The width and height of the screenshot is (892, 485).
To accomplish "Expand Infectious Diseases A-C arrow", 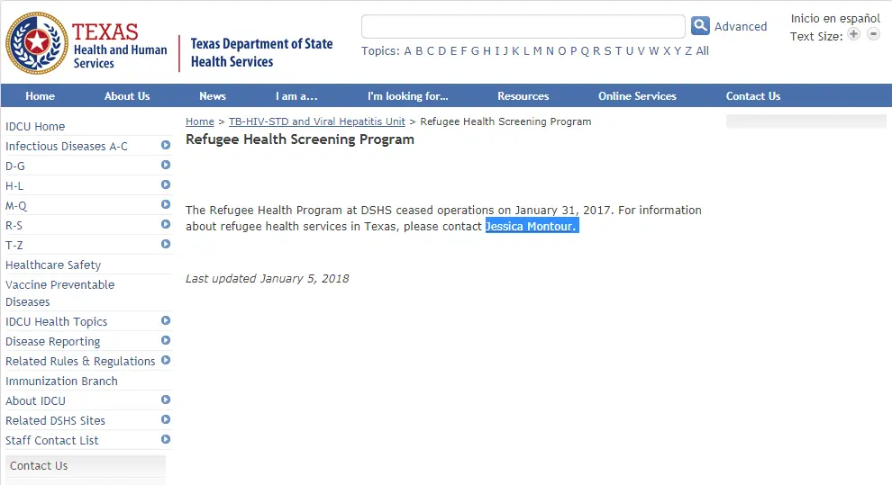I will [166, 145].
